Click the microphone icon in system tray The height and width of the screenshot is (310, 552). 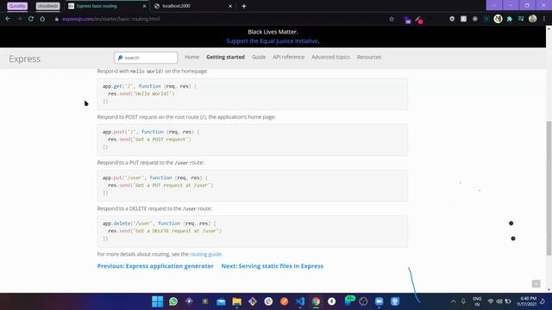(463, 301)
